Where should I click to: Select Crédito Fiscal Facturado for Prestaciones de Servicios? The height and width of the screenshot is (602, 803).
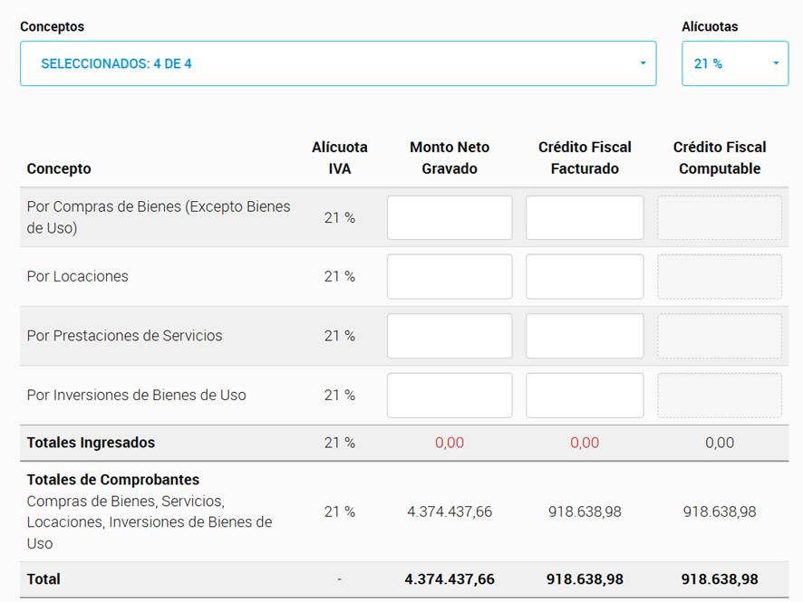coord(585,336)
